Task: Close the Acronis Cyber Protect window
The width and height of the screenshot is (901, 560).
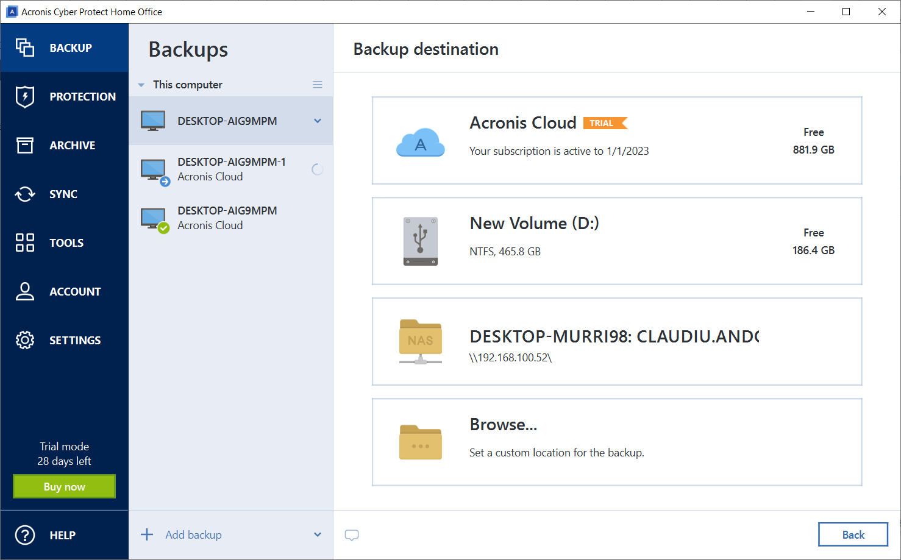Action: pyautogui.click(x=881, y=12)
